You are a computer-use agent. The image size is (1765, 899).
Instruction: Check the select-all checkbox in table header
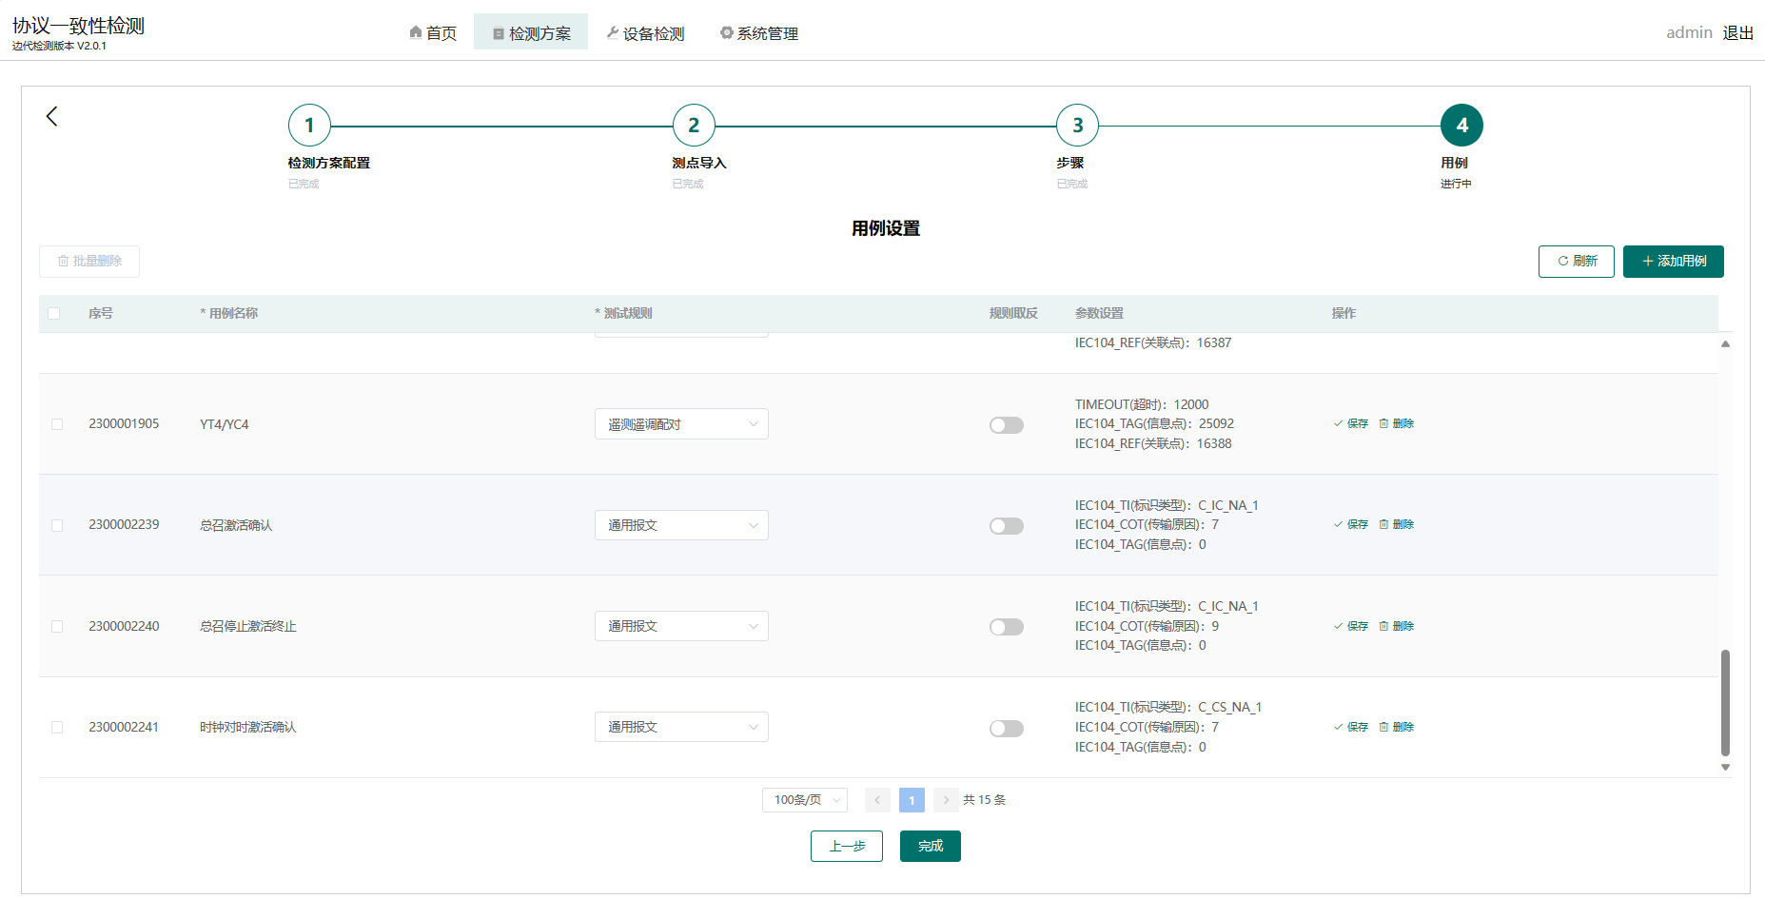(x=54, y=313)
